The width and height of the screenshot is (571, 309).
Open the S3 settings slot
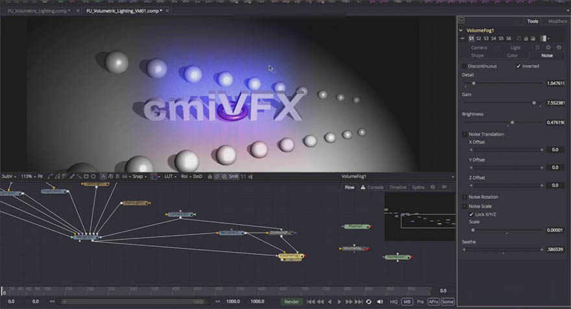(x=486, y=38)
